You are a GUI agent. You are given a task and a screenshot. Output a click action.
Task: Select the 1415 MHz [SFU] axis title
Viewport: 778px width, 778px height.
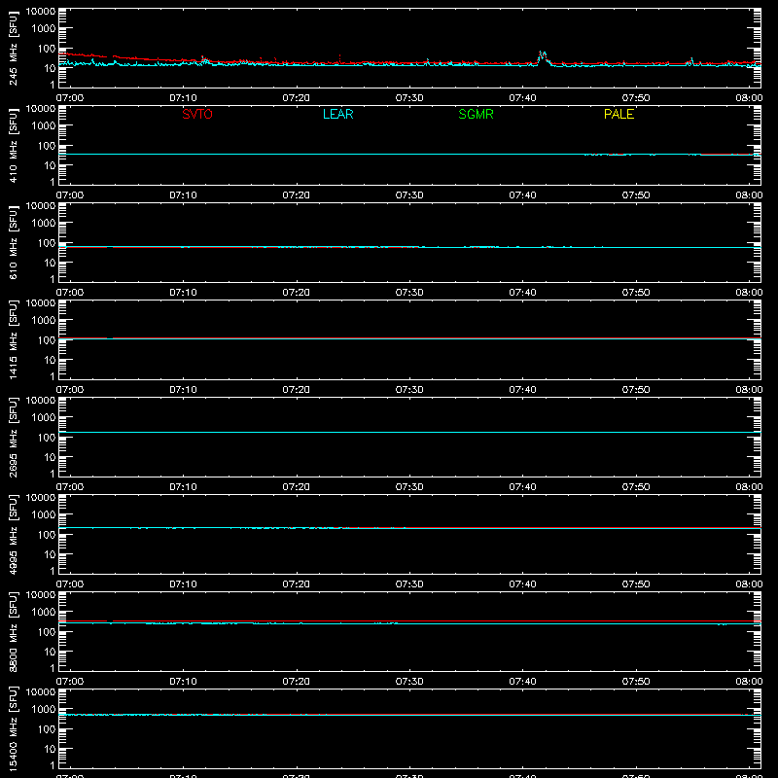click(14, 339)
